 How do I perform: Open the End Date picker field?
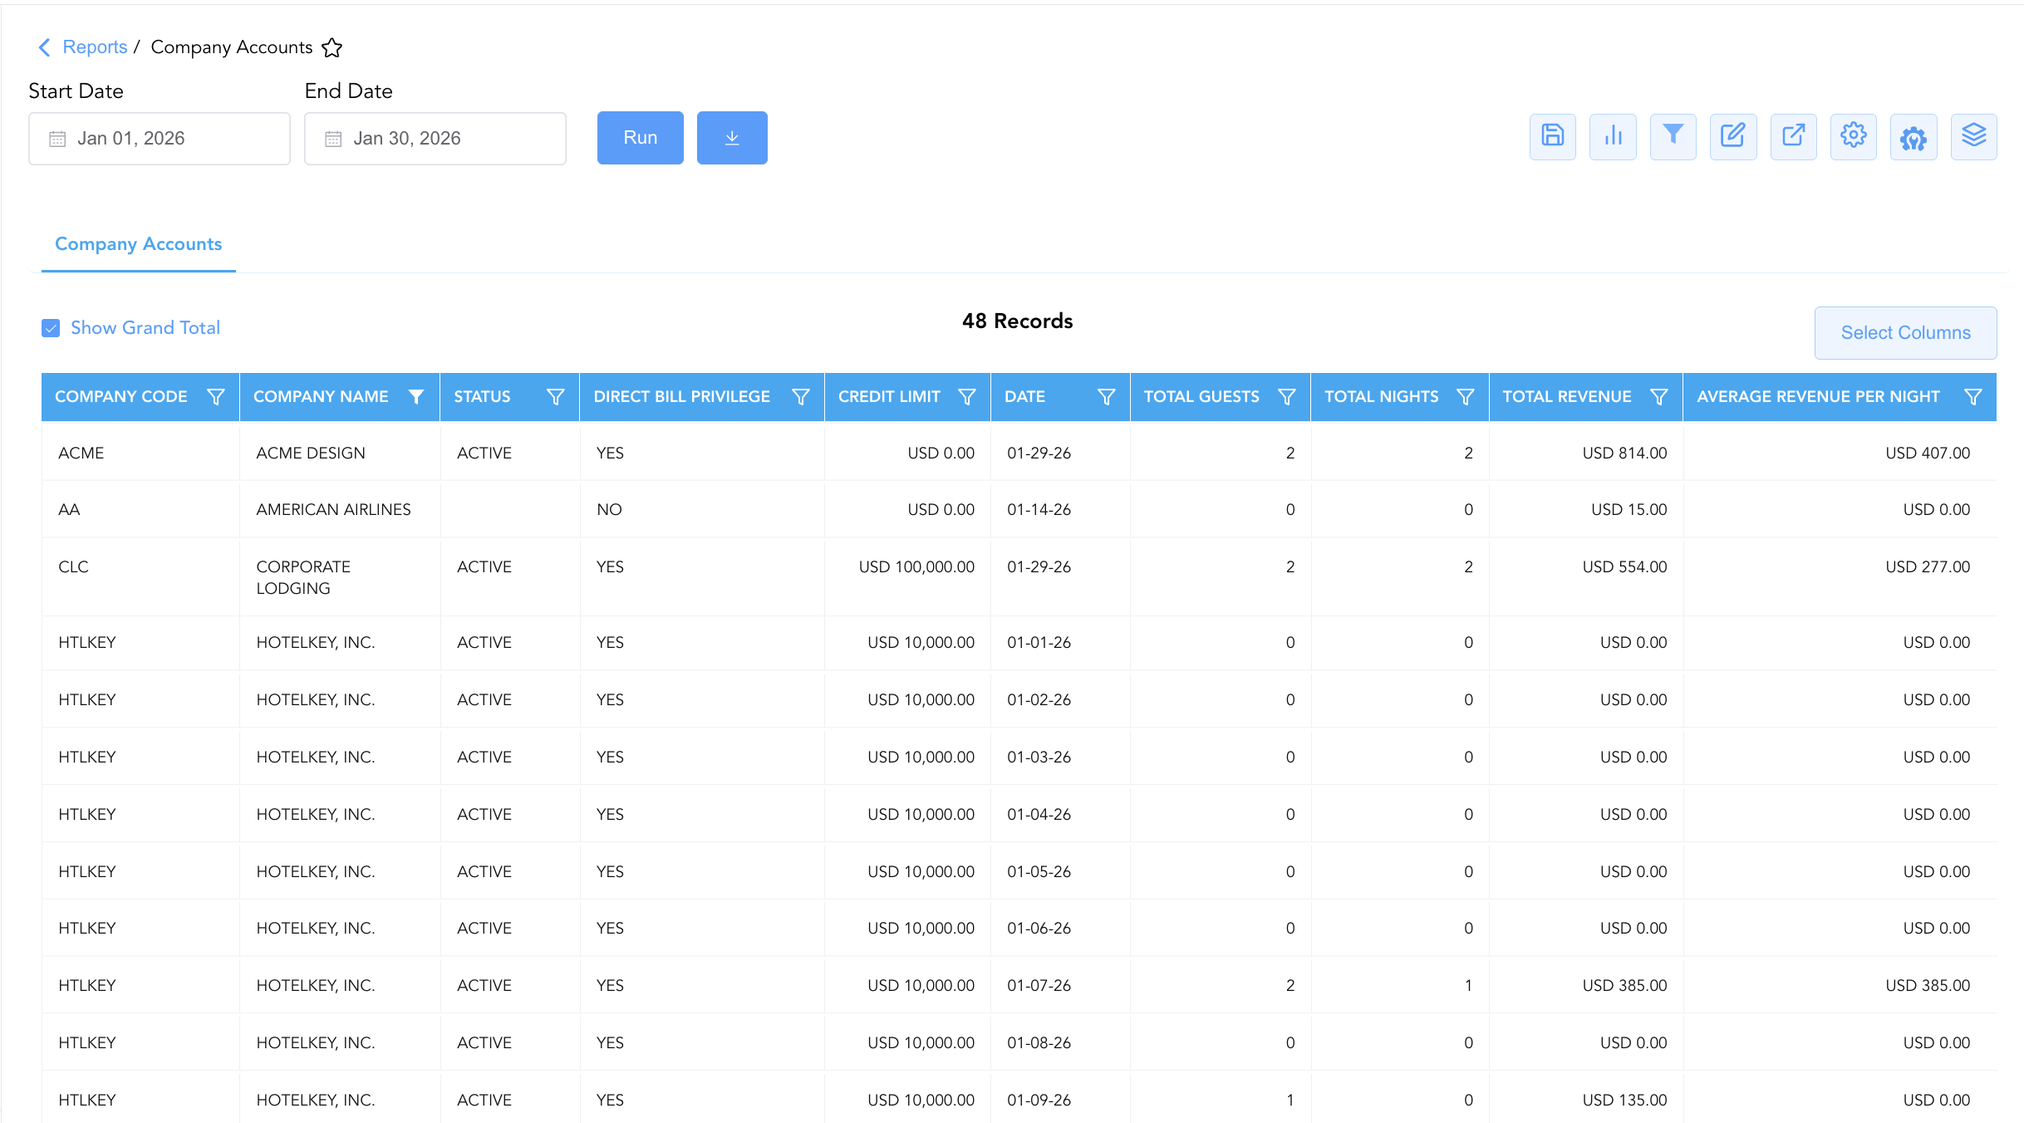(435, 139)
